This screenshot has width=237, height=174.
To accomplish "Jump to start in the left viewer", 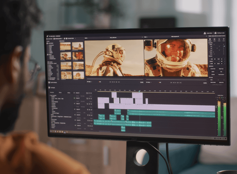I will (x=110, y=82).
